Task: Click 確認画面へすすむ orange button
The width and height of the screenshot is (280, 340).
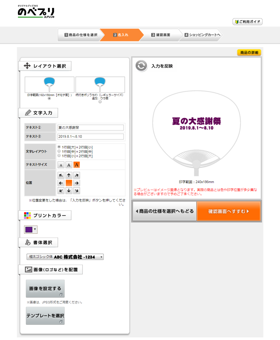Action: [228, 211]
